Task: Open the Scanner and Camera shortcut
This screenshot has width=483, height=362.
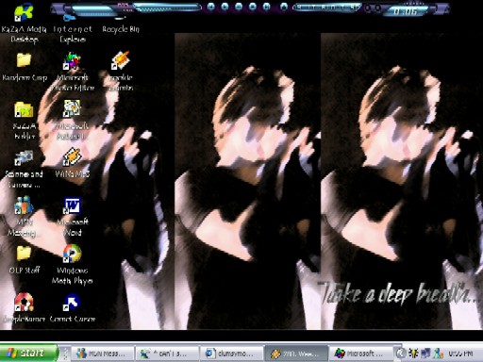Action: (25, 169)
